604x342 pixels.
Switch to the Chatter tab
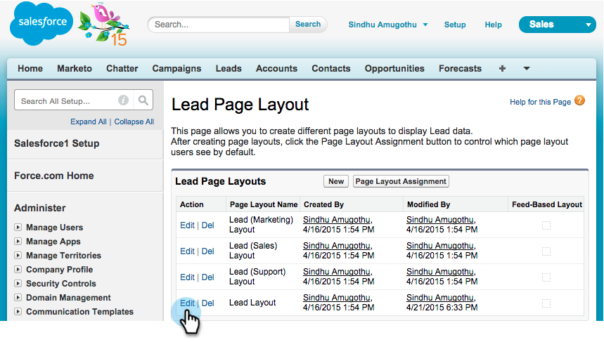(122, 69)
